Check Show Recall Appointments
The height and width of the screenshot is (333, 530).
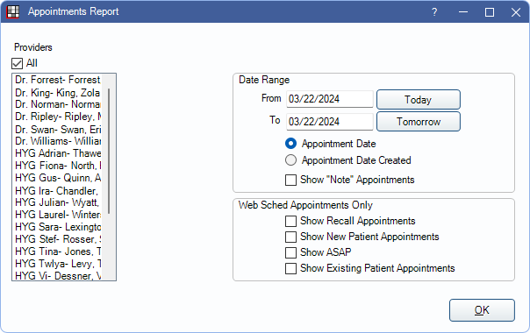[290, 221]
